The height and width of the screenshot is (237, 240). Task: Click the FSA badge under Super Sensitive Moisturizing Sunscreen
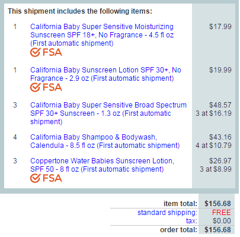pos(46,52)
